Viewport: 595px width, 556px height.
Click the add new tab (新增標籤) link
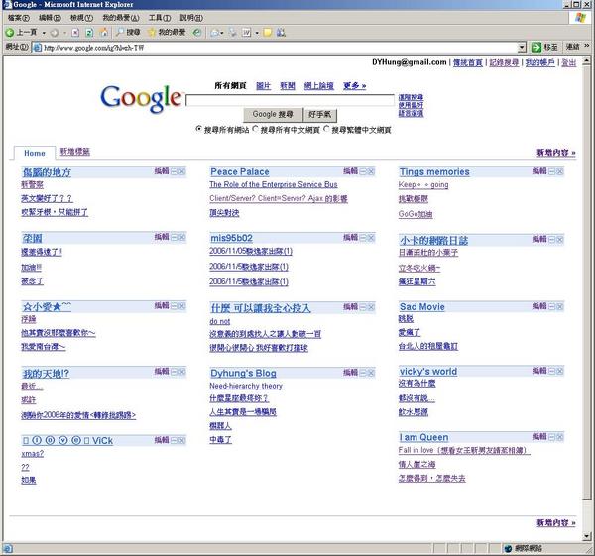click(75, 152)
